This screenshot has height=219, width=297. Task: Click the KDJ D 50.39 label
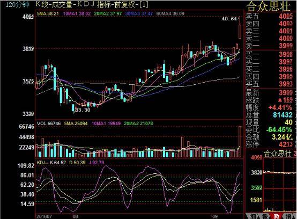point(77,163)
